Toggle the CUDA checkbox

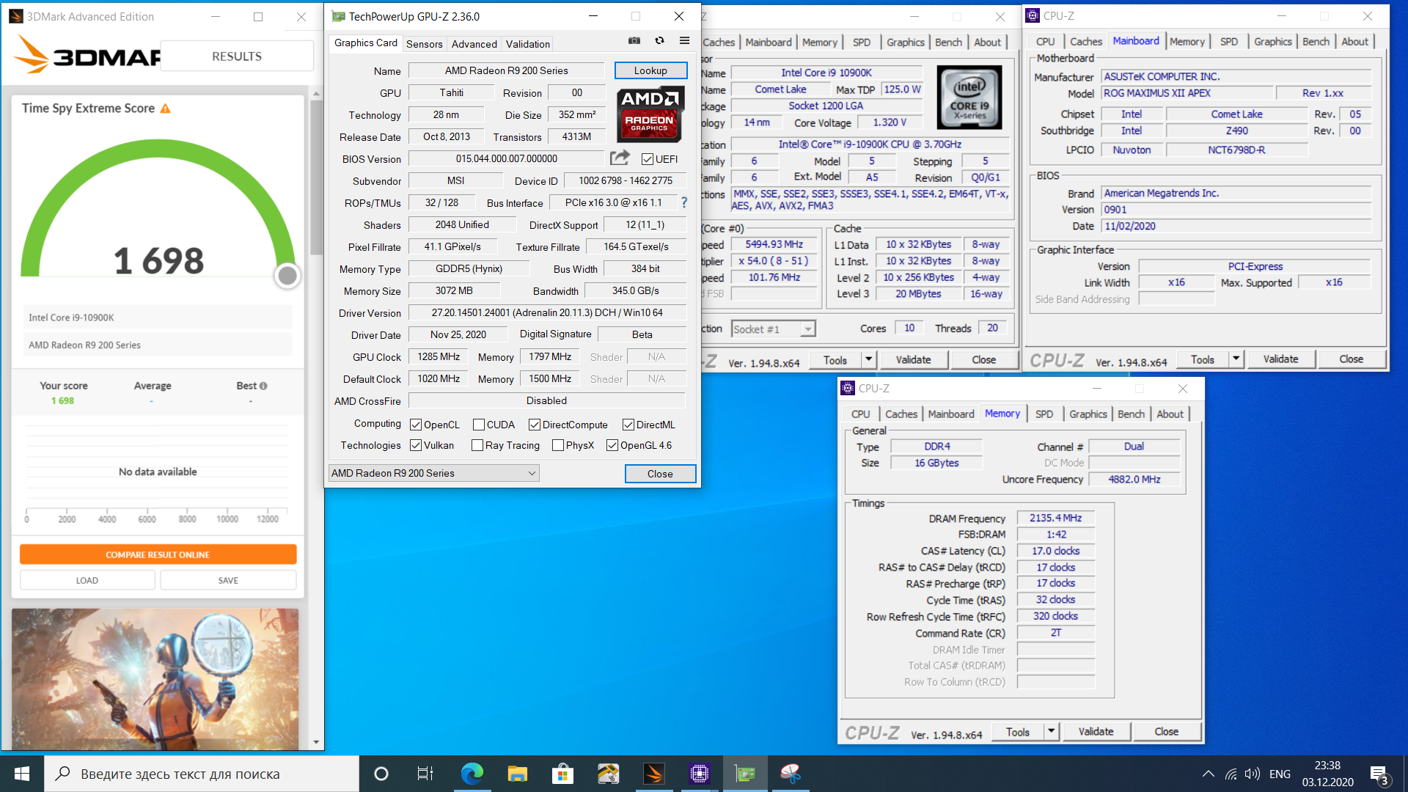479,425
